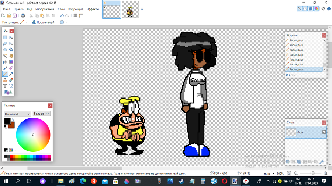332x186 pixels.
Task: Select the Paintbrush tool
Action: (x=5, y=68)
